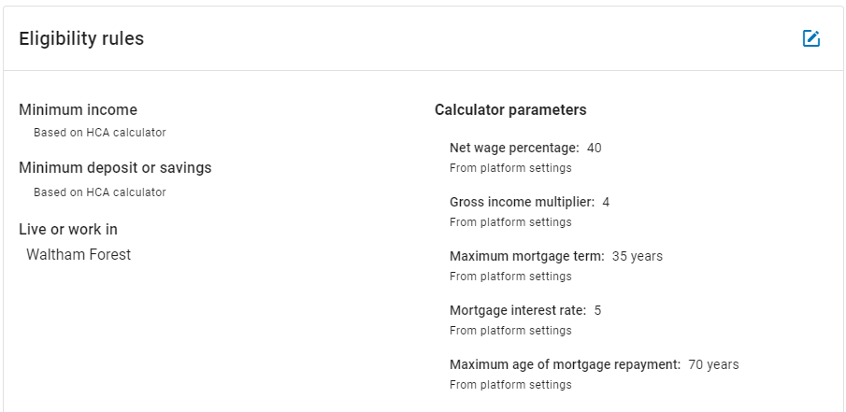This screenshot has width=846, height=412.
Task: Select the 70 years repayment age value
Action: click(714, 364)
